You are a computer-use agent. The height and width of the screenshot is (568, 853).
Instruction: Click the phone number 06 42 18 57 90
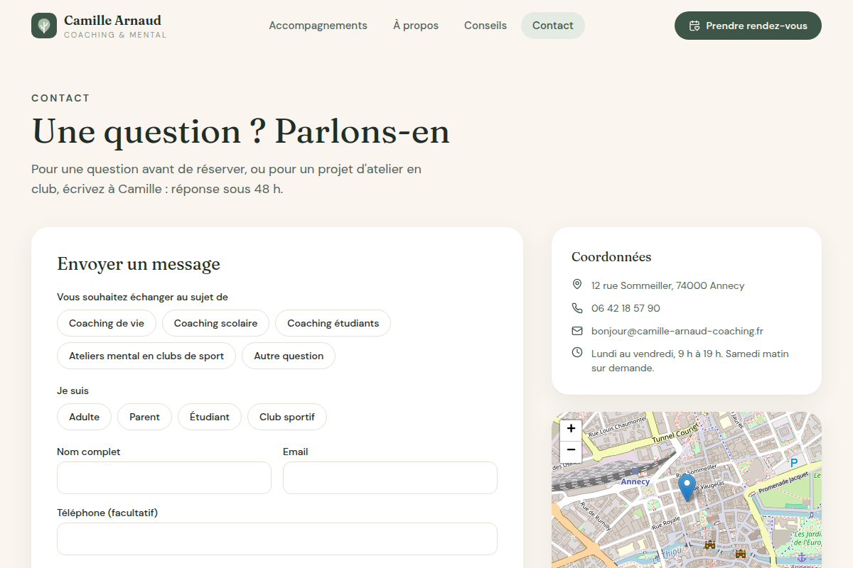(x=626, y=308)
